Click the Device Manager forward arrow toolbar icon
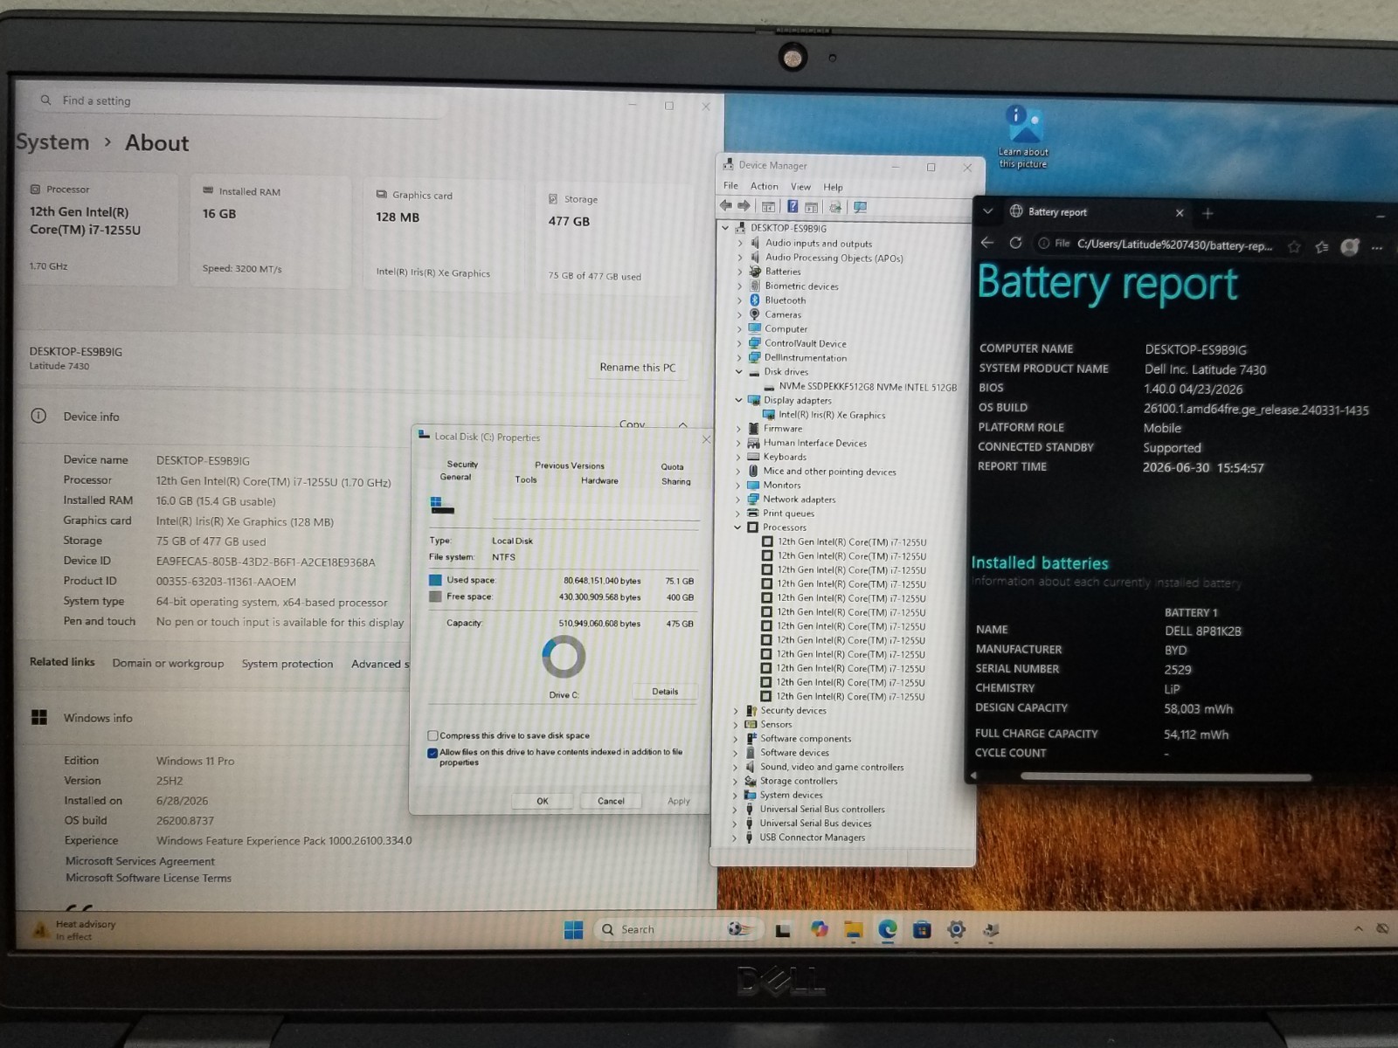1398x1048 pixels. 744,206
